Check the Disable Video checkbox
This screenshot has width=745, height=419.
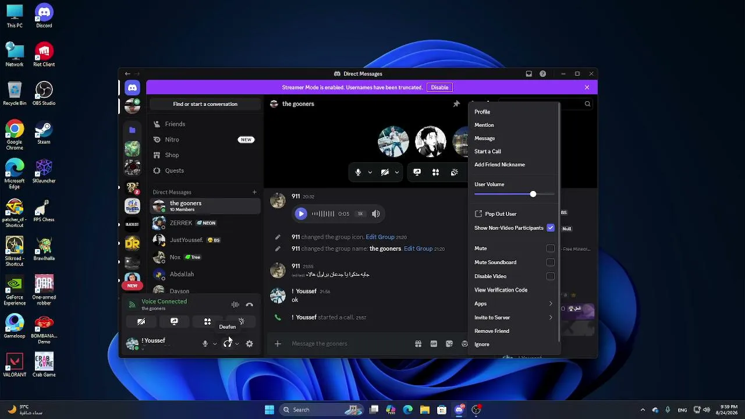pyautogui.click(x=551, y=276)
